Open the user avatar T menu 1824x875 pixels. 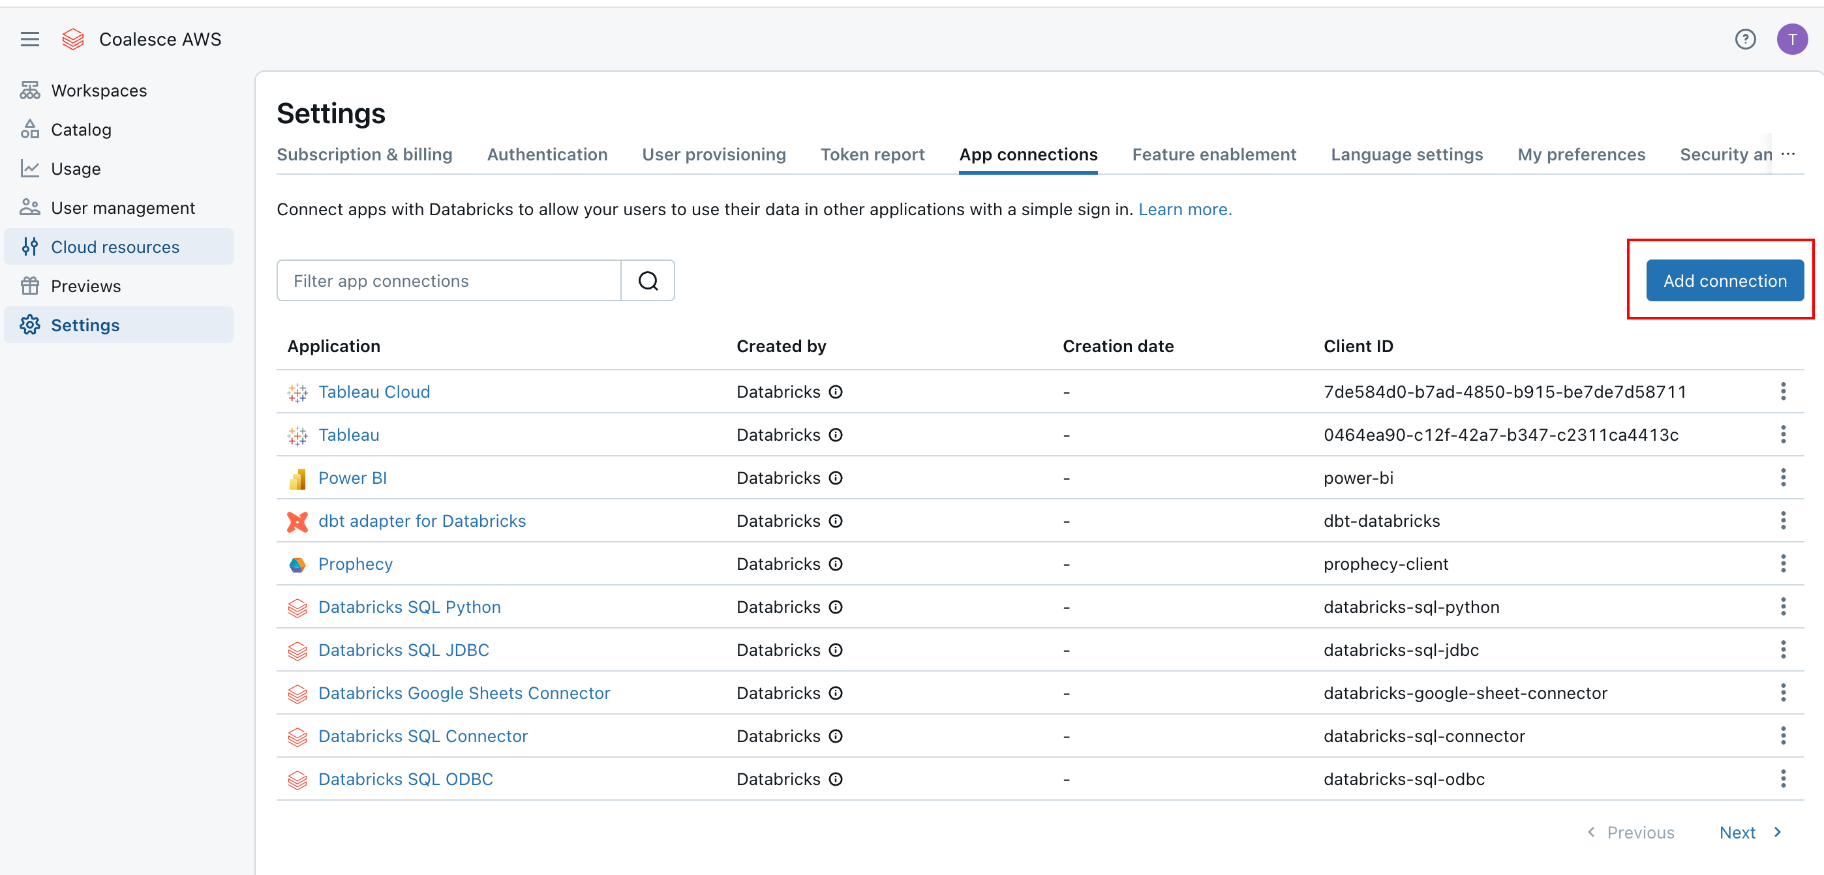[x=1792, y=39]
